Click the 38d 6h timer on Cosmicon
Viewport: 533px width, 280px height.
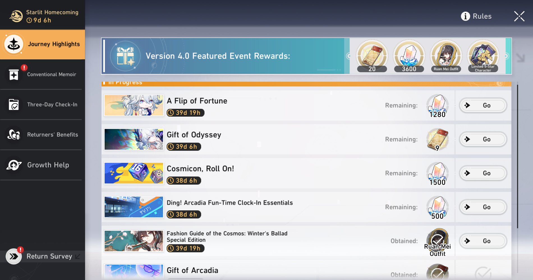[184, 181]
